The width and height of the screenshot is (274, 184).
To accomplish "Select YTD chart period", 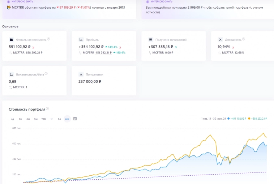I will click(44, 119).
